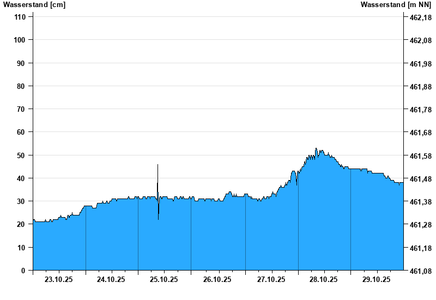Select the 461,48 right axis value
The height and width of the screenshot is (300, 436).
pyautogui.click(x=421, y=179)
